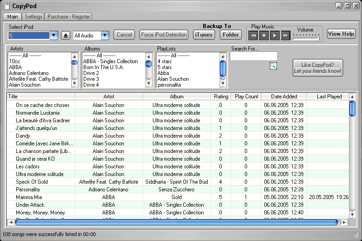Click the search magnifier icon
The image size is (362, 241).
[x=273, y=66]
